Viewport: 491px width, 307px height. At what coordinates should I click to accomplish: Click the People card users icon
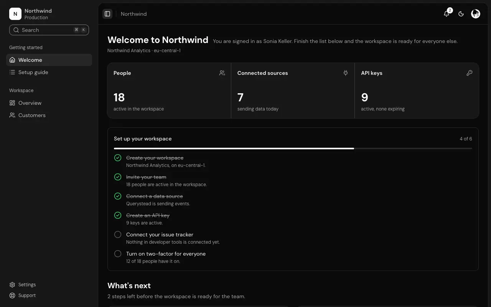[222, 73]
